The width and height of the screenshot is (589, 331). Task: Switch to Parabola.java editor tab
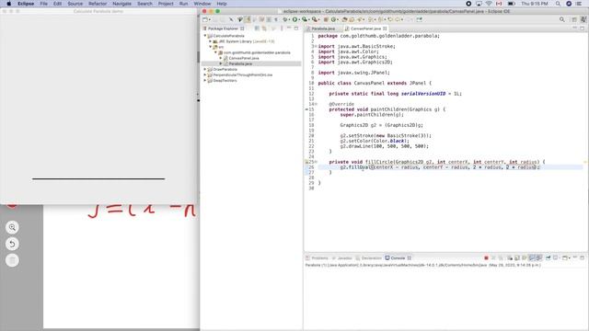coord(322,29)
